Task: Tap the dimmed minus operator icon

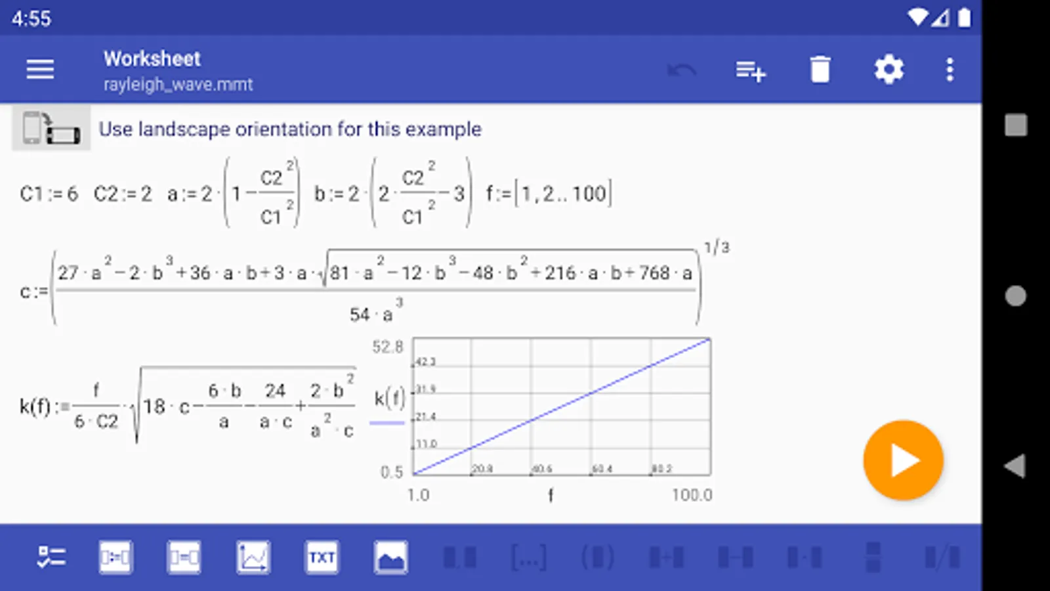Action: coord(735,558)
